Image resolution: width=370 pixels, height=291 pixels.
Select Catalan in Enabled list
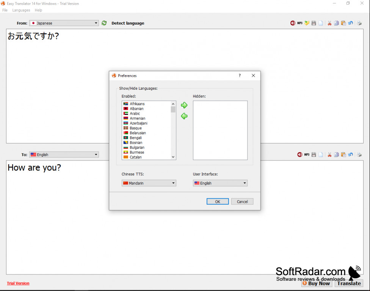point(146,157)
